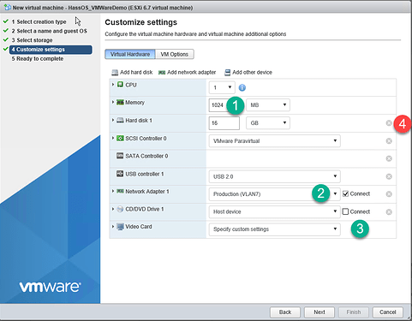The image size is (412, 321).
Task: Remove Network Adapter 1 device
Action: pos(389,194)
